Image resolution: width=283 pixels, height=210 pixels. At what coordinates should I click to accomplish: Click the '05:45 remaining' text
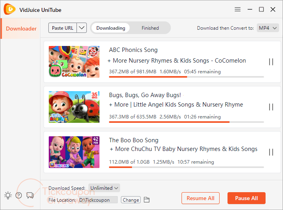(x=202, y=72)
